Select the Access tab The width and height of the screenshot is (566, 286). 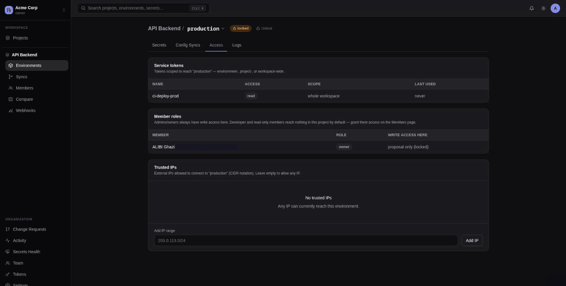[216, 45]
